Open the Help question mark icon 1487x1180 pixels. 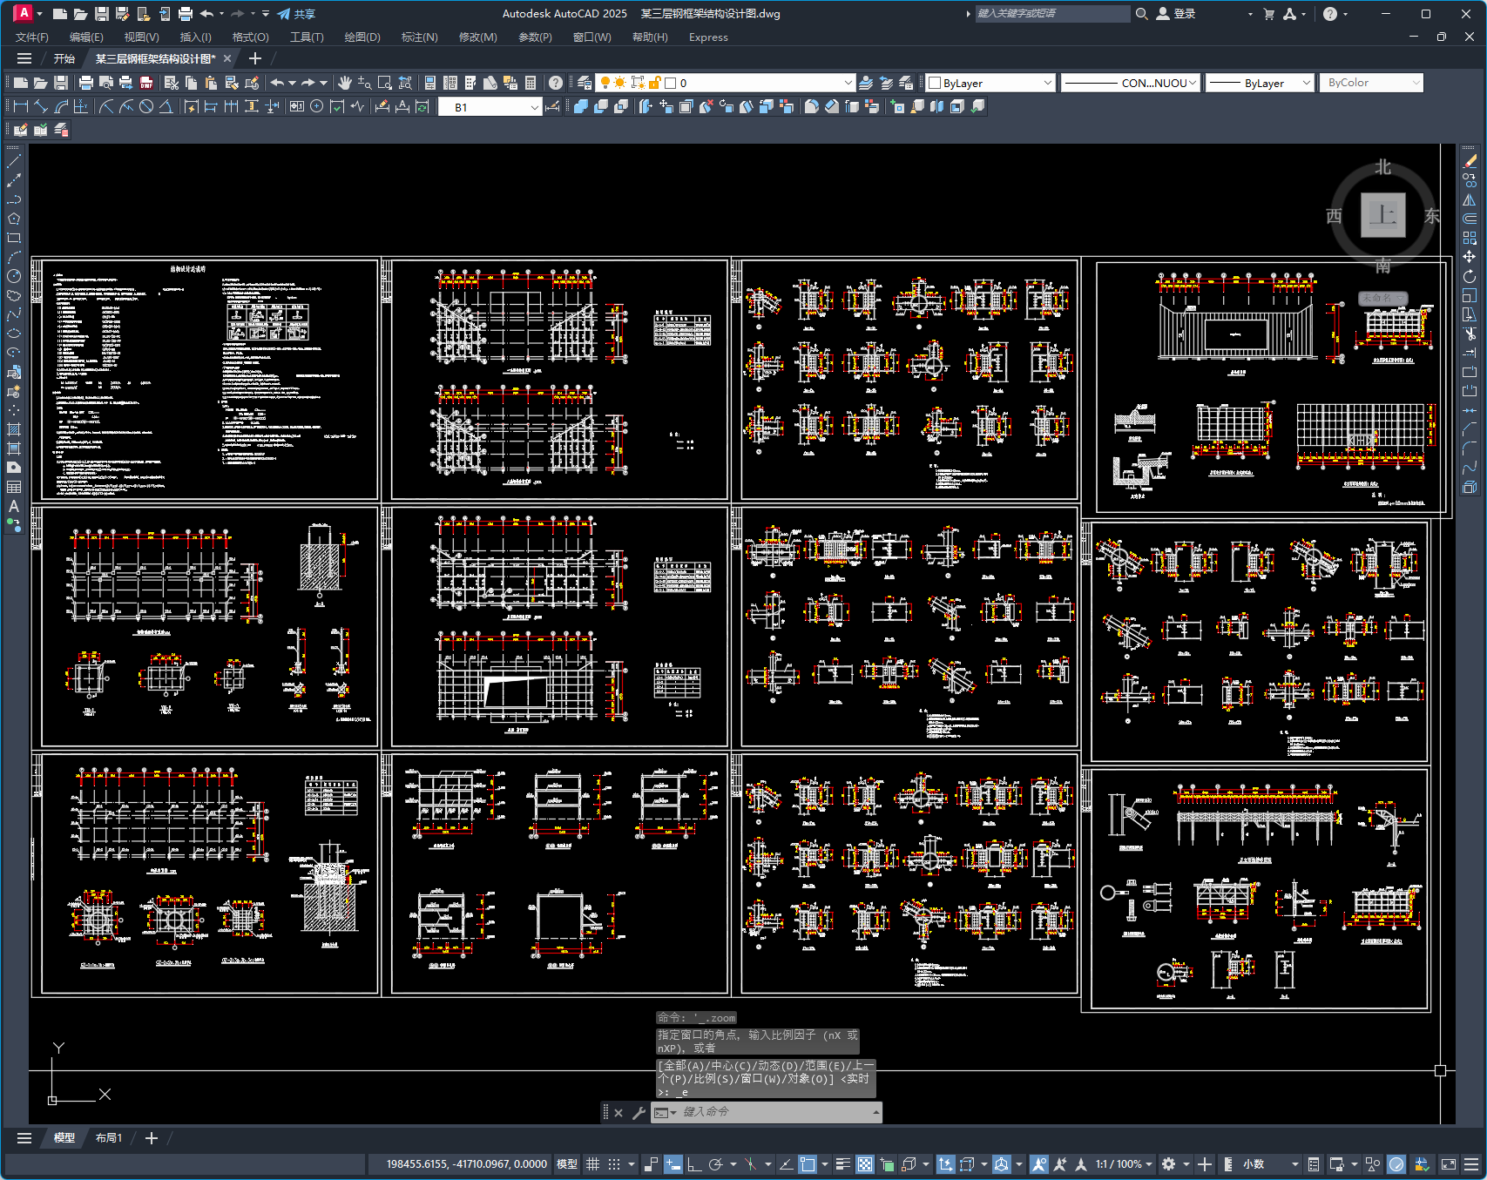556,83
